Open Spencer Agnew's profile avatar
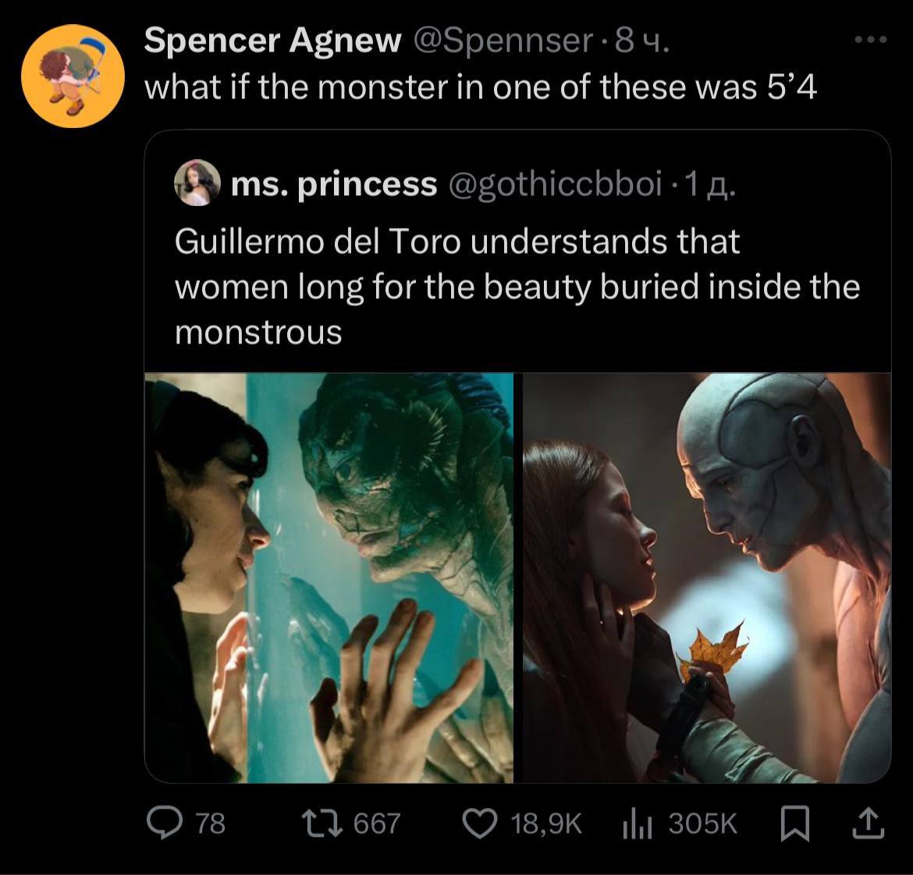This screenshot has height=875, width=913. 73,76
